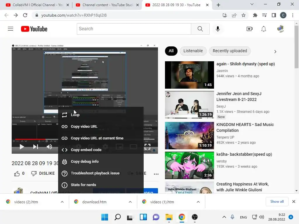This screenshot has height=224, width=299.
Task: Play the video
Action: [x=22, y=147]
